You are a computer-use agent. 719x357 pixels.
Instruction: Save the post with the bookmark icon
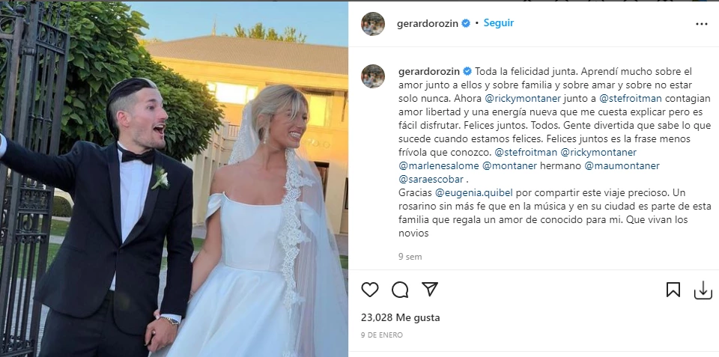click(673, 290)
